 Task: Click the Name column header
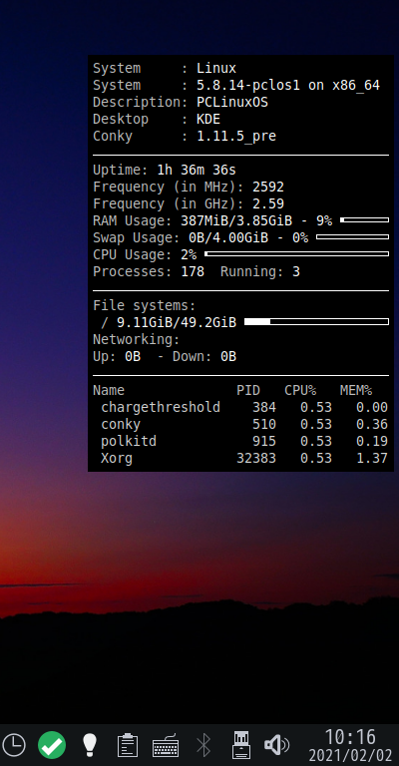click(x=109, y=390)
